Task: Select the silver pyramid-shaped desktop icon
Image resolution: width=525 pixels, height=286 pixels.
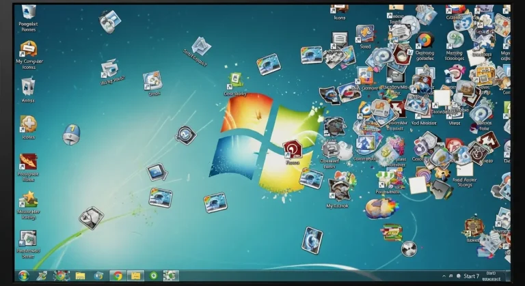Action: click(x=201, y=46)
